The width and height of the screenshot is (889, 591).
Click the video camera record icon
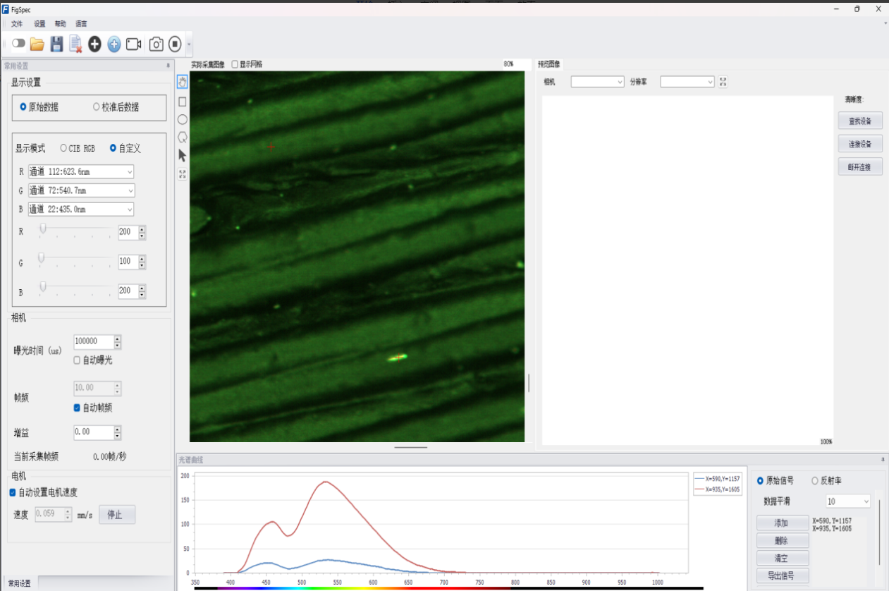[133, 44]
